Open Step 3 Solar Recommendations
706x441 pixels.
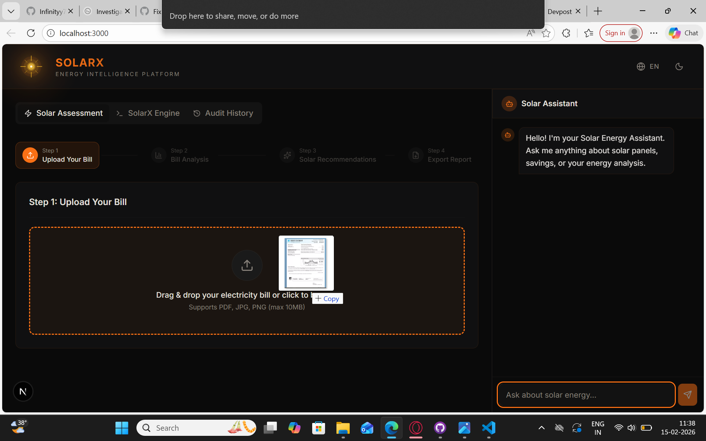tap(328, 155)
